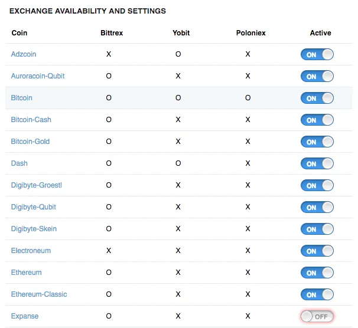358x328 pixels.
Task: Click the Bittrex column header
Action: [112, 33]
